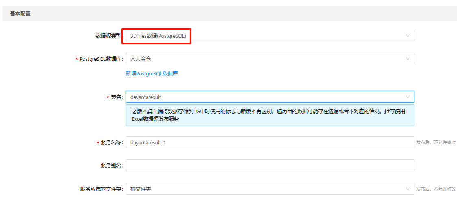Click the chevron arrow of 表名 dropdown
Screen dimensions: 457x204
click(408, 97)
